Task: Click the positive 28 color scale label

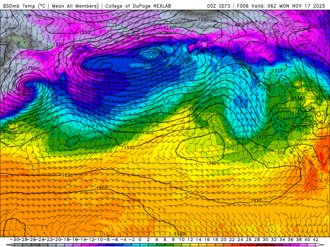Action: [257, 240]
